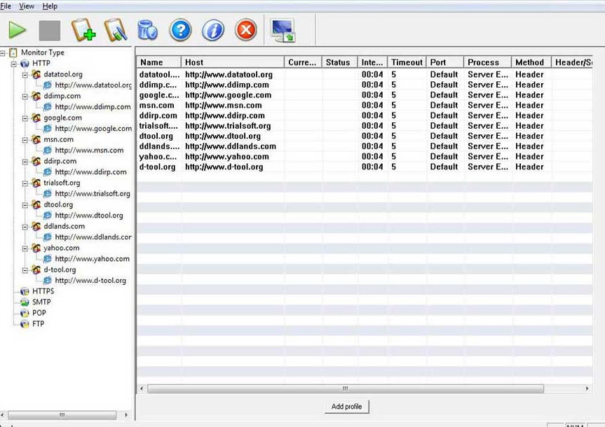Image resolution: width=605 pixels, height=427 pixels.
Task: Show the about info icon
Action: (212, 30)
